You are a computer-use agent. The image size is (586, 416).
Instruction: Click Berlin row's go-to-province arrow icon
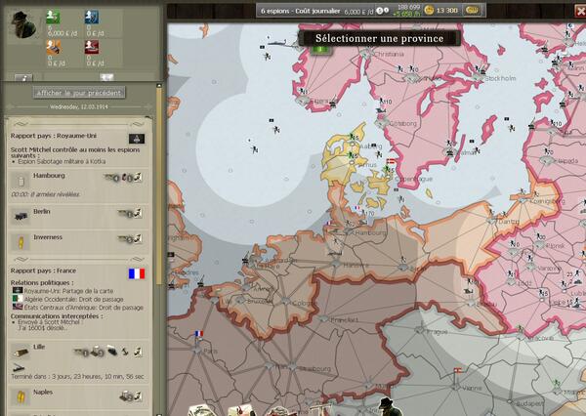pyautogui.click(x=139, y=214)
